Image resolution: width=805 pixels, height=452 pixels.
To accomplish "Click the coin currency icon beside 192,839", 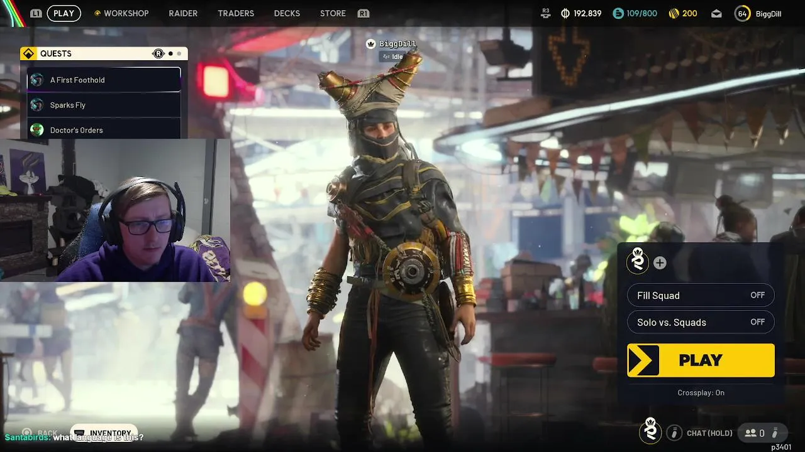I will [x=565, y=13].
